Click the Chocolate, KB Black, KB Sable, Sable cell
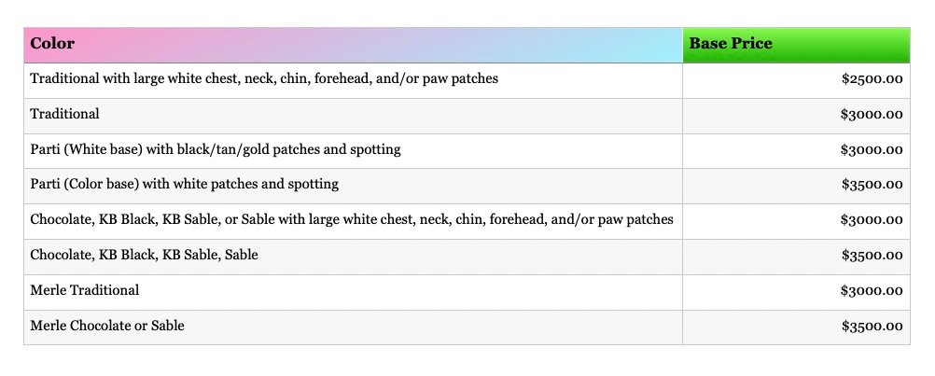 click(x=144, y=255)
